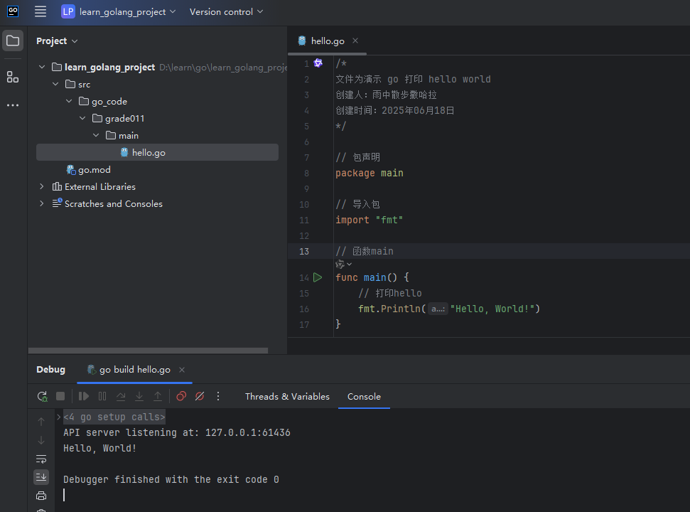Open the Project tool window folder icon
This screenshot has height=512, width=690.
pyautogui.click(x=13, y=41)
